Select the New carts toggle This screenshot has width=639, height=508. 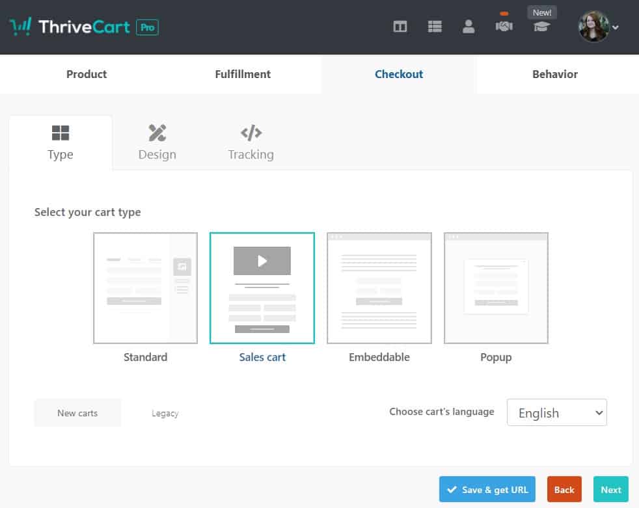pyautogui.click(x=77, y=413)
